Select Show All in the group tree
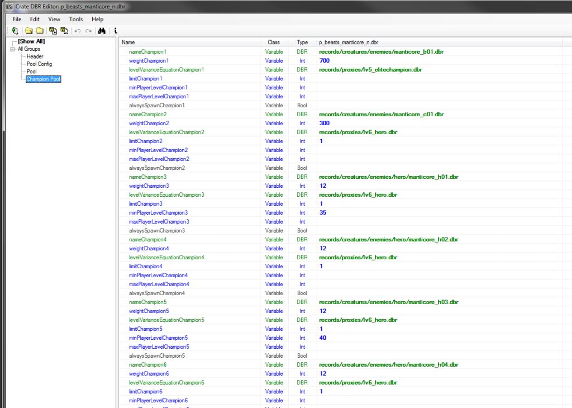 point(31,41)
